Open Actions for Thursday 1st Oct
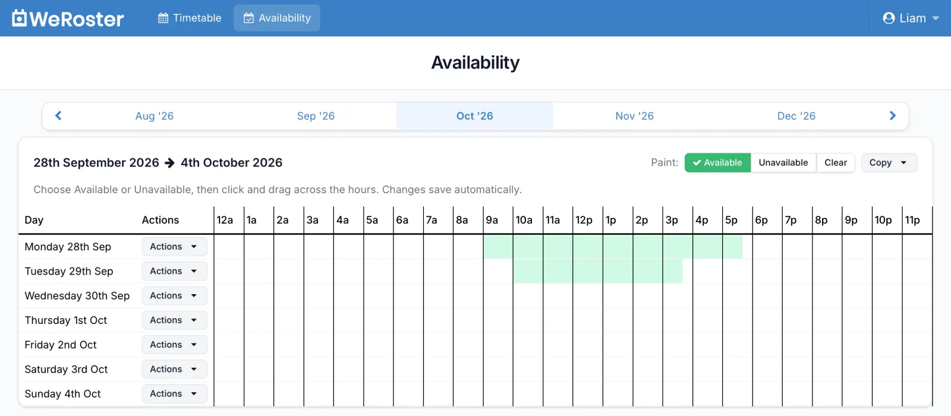Viewport: 951px width, 416px height. coord(174,320)
